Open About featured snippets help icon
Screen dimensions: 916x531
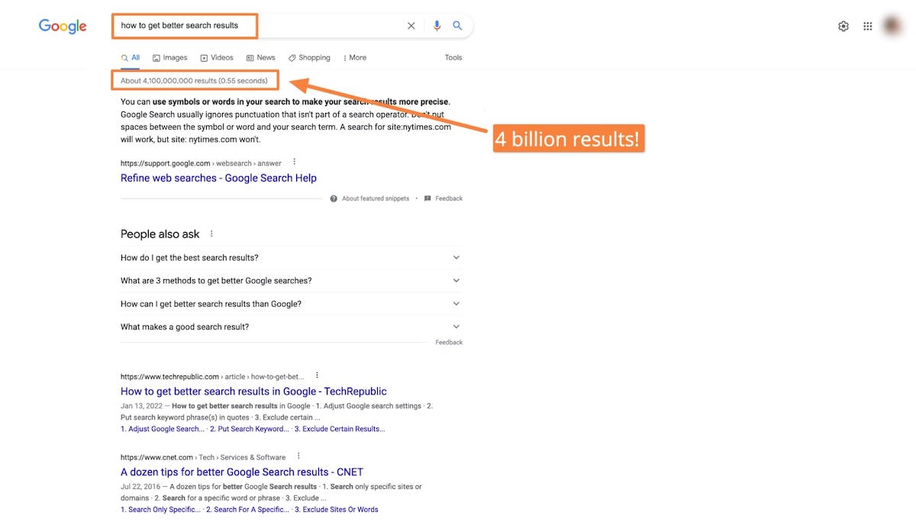click(334, 198)
